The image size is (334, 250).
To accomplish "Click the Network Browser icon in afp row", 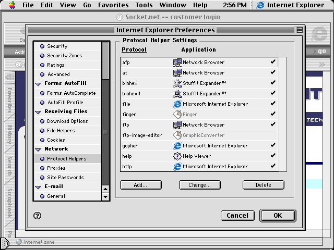I will [177, 63].
